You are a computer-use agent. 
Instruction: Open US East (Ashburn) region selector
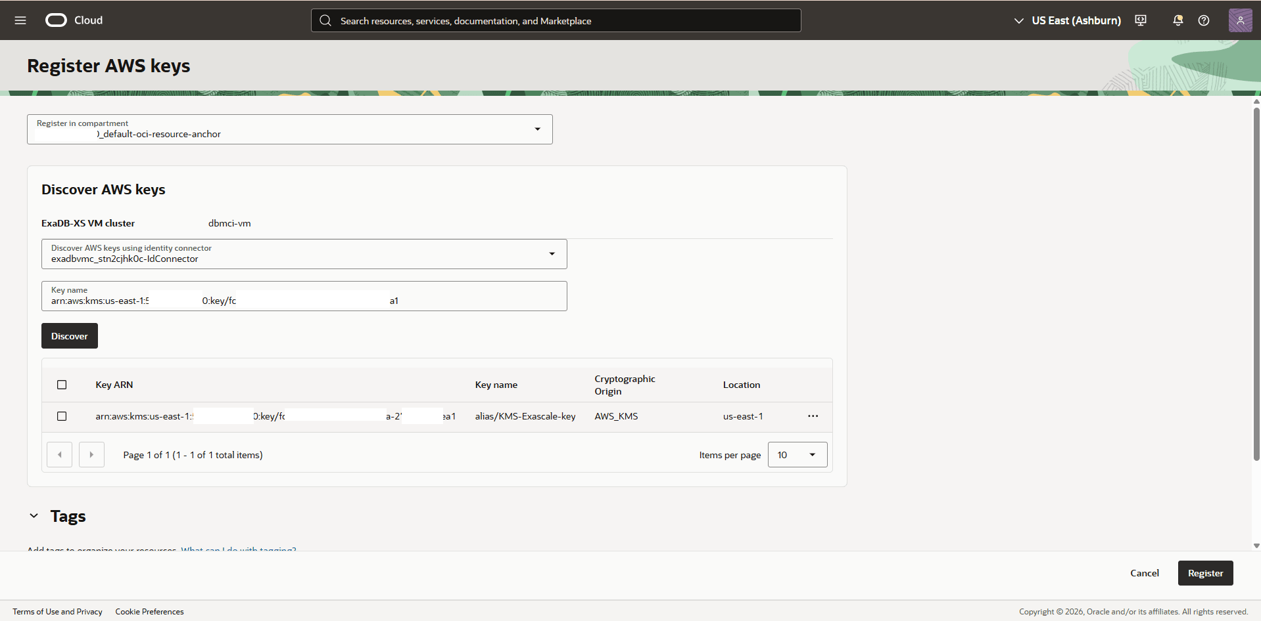coord(1068,20)
